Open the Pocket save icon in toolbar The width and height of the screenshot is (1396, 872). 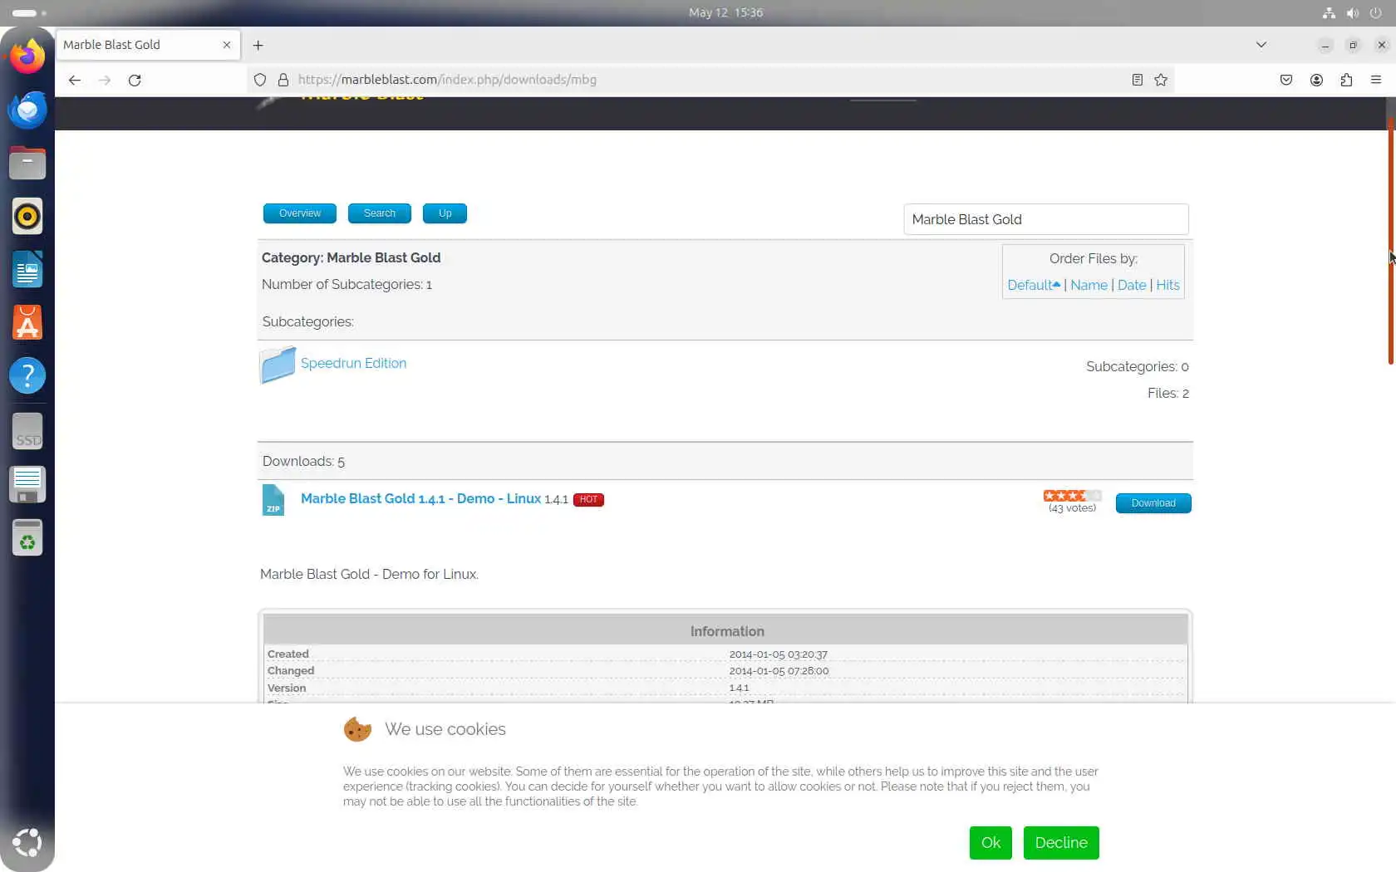1286,80
